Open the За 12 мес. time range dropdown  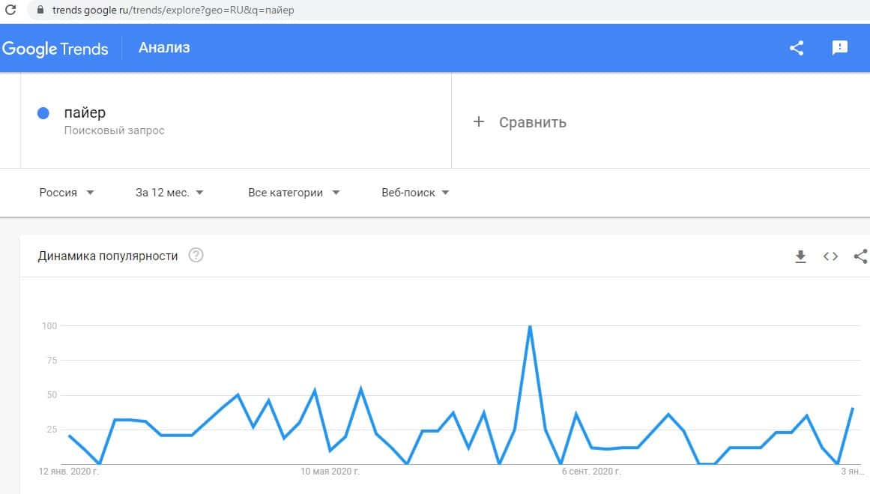(169, 193)
